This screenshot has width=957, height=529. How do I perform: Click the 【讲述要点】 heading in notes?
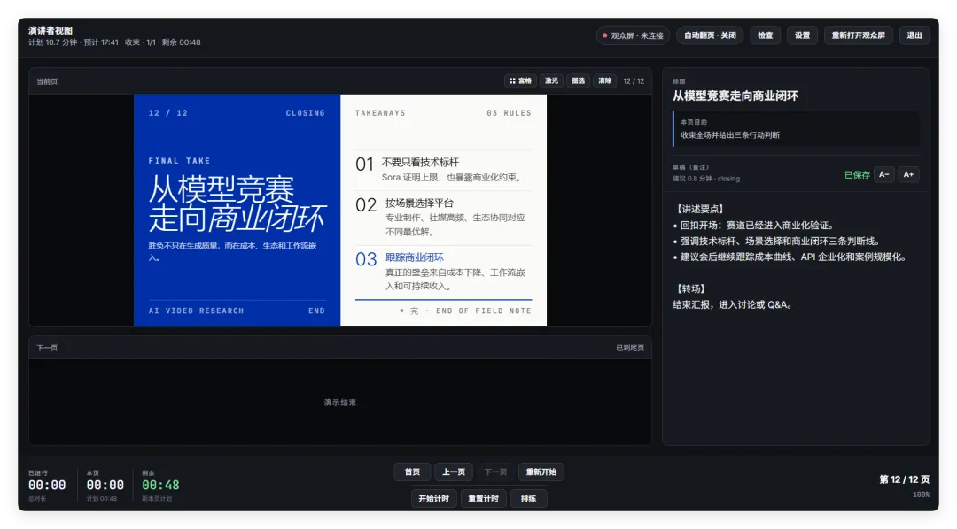(x=700, y=209)
